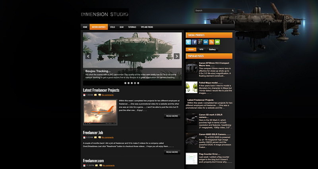The width and height of the screenshot is (318, 169).
Task: Select the second slider pagination dot
Action: [128, 83]
